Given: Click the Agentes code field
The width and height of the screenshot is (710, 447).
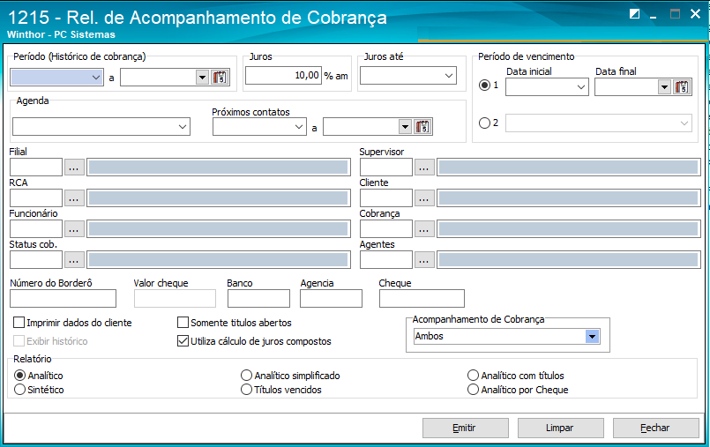Looking at the screenshot, I should 386,260.
